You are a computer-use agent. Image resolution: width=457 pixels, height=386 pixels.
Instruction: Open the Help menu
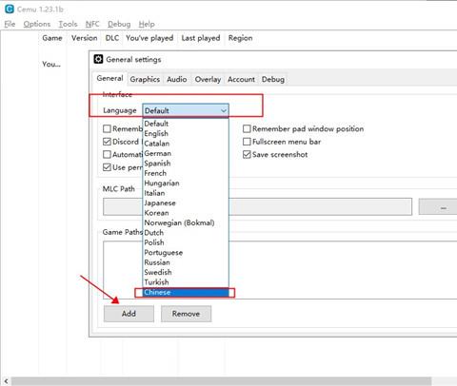tap(147, 24)
